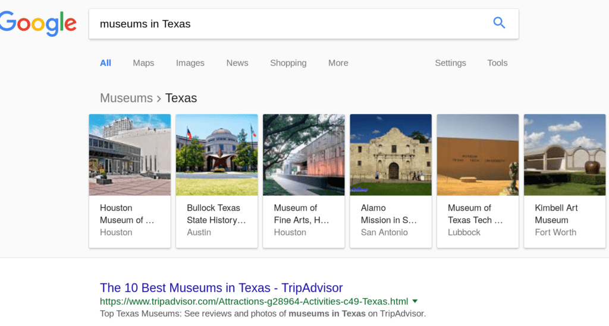Click the search box with museums in Texas
609x326 pixels.
tap(303, 24)
